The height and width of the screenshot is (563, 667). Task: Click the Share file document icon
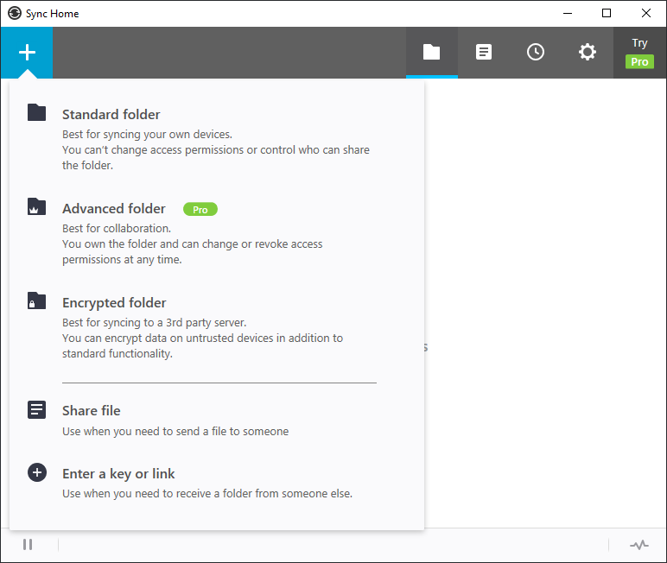[36, 409]
